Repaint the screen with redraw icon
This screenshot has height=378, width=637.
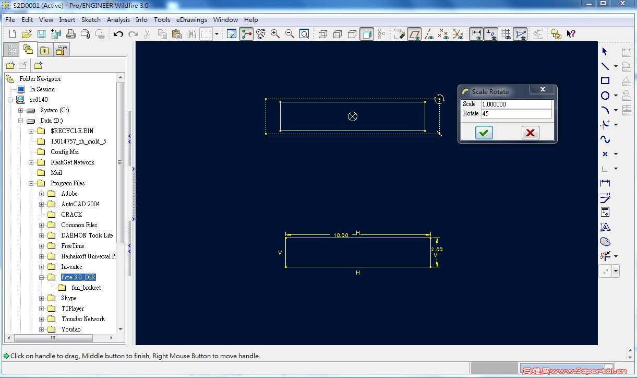(232, 34)
